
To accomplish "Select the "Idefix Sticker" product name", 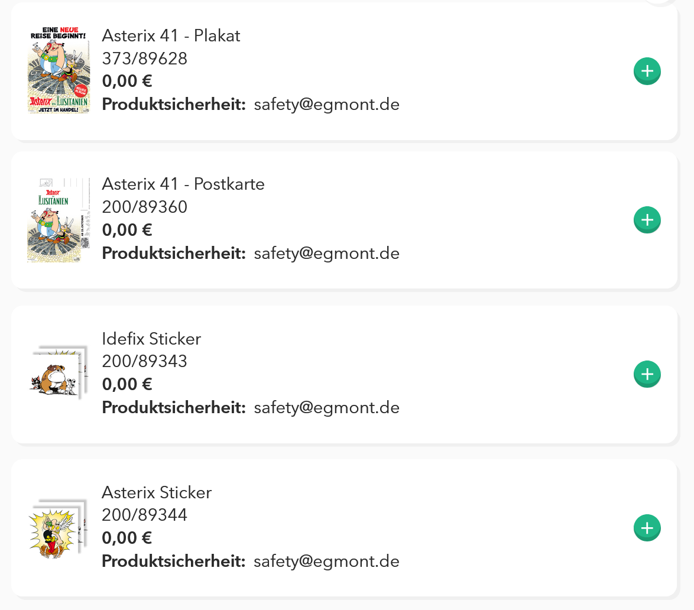I will point(151,339).
